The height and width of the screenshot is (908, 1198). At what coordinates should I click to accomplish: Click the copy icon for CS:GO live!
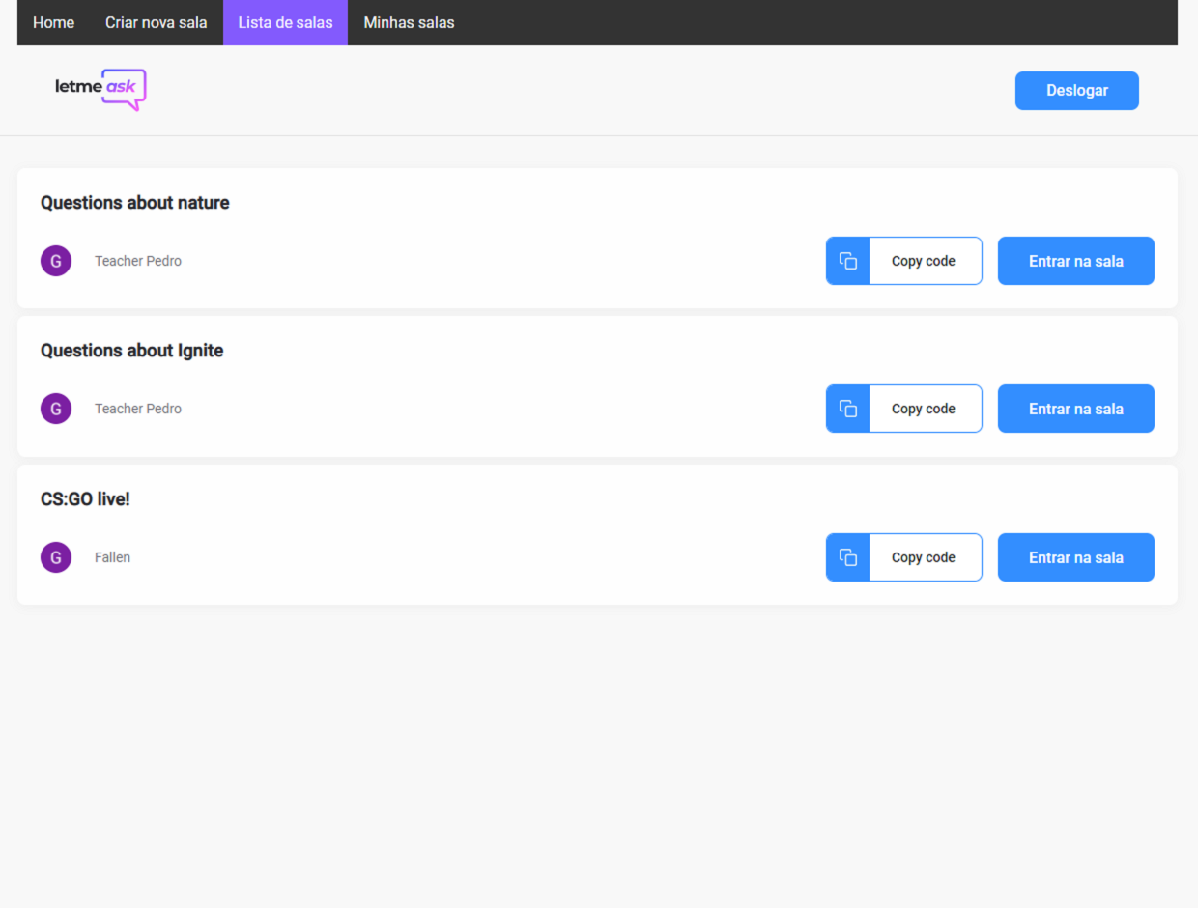847,556
